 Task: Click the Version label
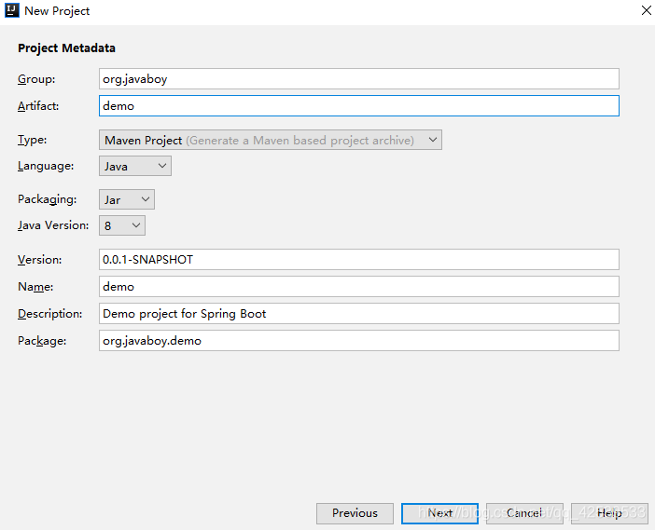[x=40, y=259]
